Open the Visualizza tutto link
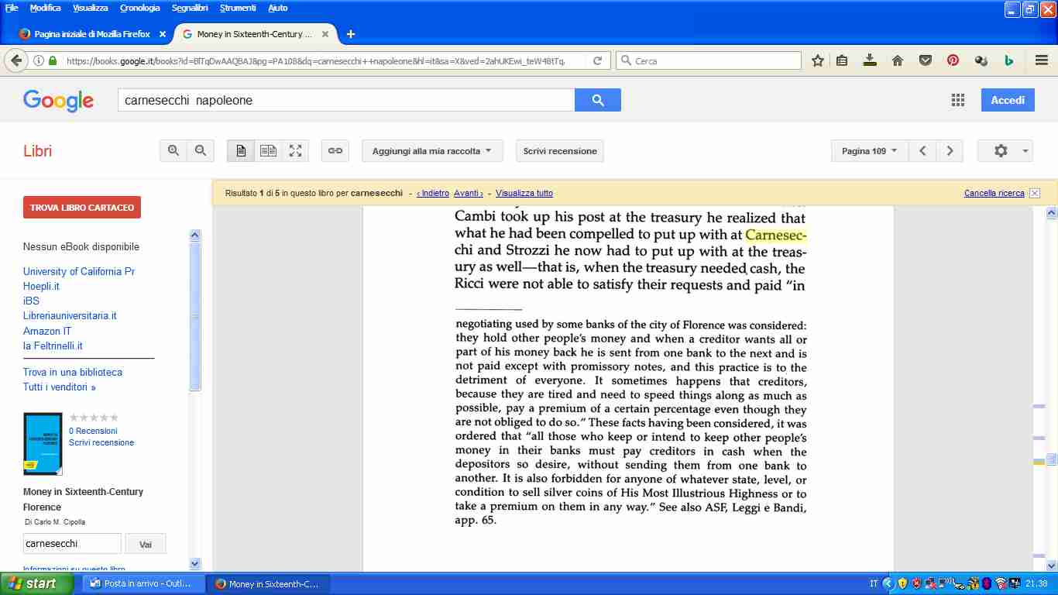The width and height of the screenshot is (1058, 595). tap(524, 193)
